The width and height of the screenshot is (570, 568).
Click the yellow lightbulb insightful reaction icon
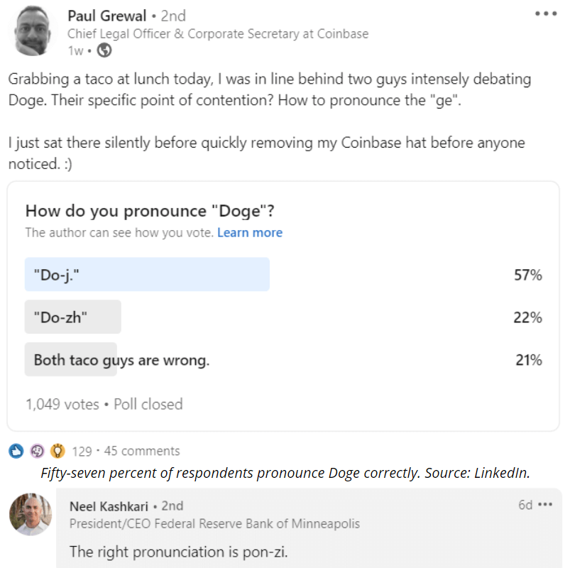point(57,451)
